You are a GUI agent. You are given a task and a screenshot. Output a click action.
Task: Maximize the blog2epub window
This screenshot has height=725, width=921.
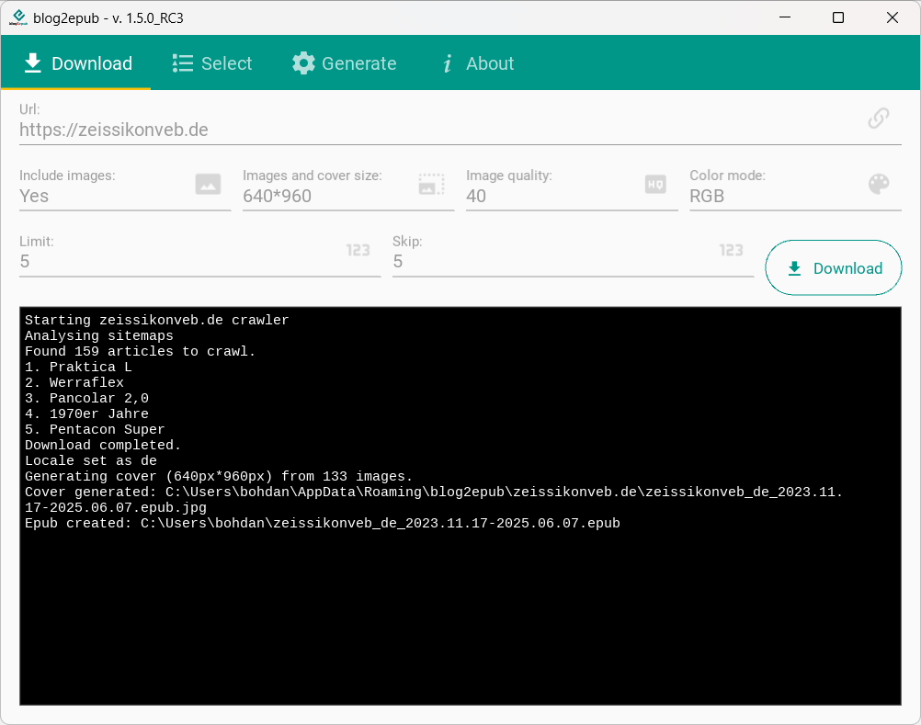pyautogui.click(x=837, y=17)
